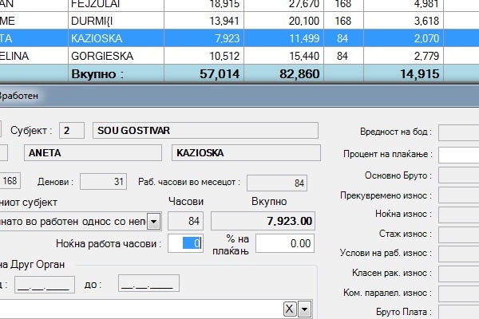
Task: Click the 'до' date field
Action: click(148, 283)
